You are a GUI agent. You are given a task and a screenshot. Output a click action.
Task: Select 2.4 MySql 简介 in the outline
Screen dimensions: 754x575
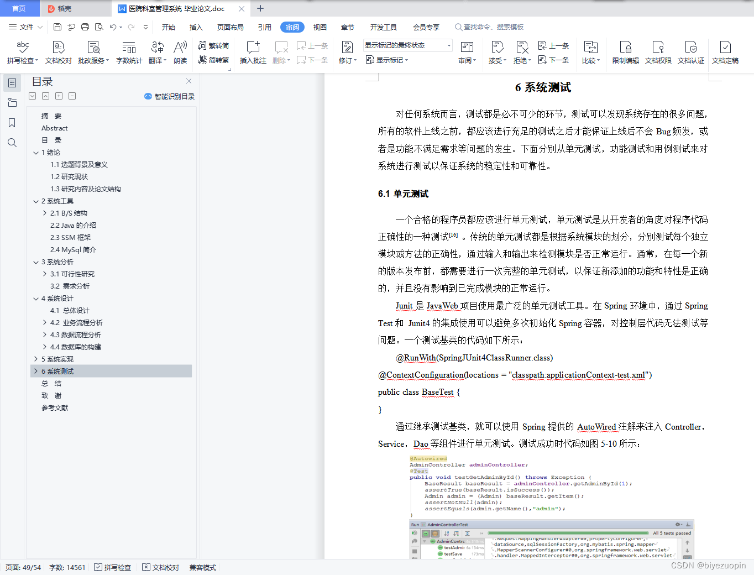73,250
